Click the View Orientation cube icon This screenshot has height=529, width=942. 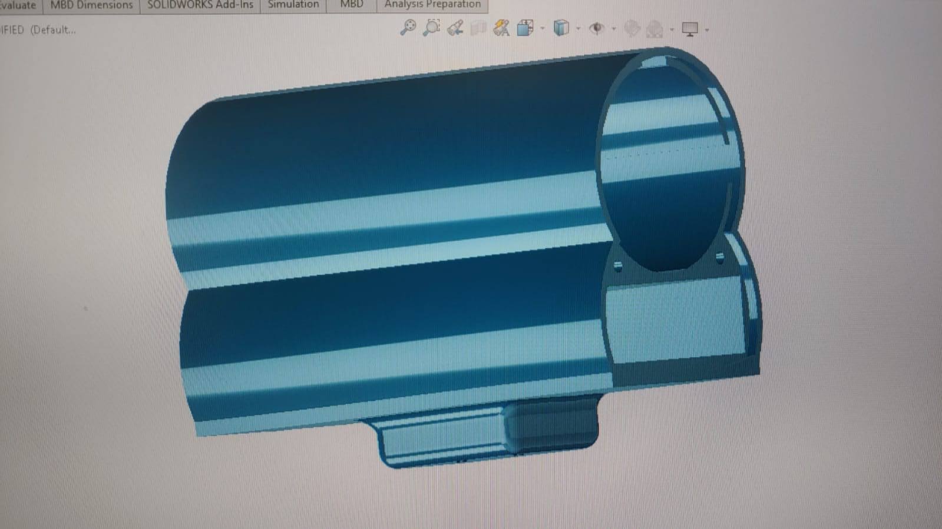(x=525, y=28)
